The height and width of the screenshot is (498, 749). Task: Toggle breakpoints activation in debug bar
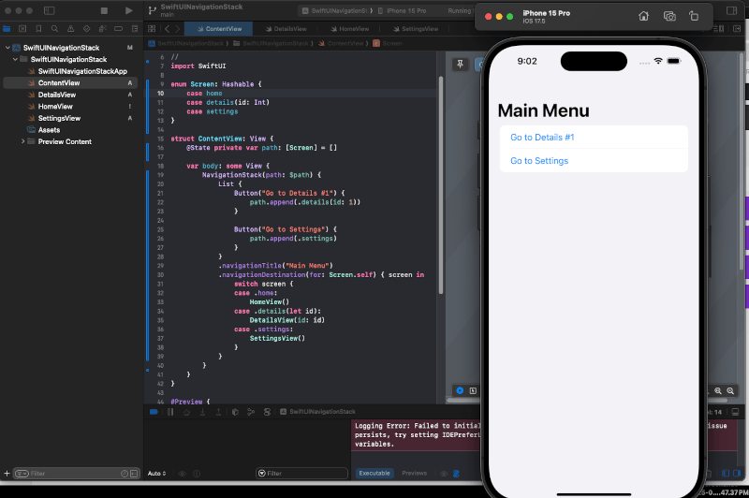click(x=154, y=412)
